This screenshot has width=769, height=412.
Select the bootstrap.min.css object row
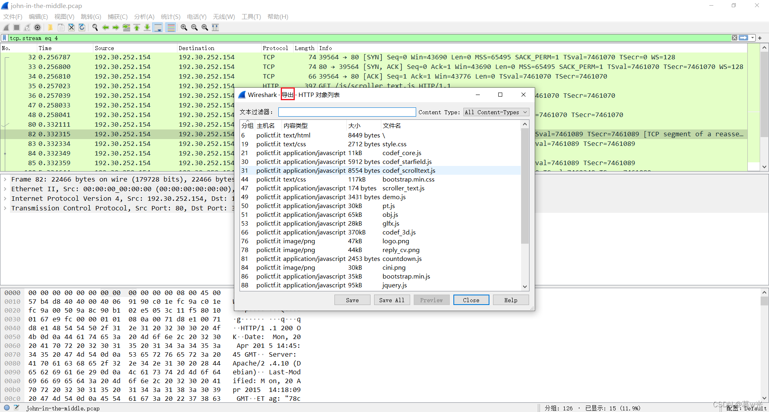[x=380, y=179]
